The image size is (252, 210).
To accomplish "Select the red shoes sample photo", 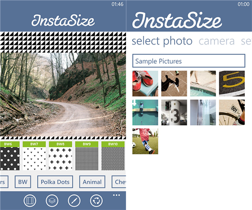I will [x=145, y=84].
